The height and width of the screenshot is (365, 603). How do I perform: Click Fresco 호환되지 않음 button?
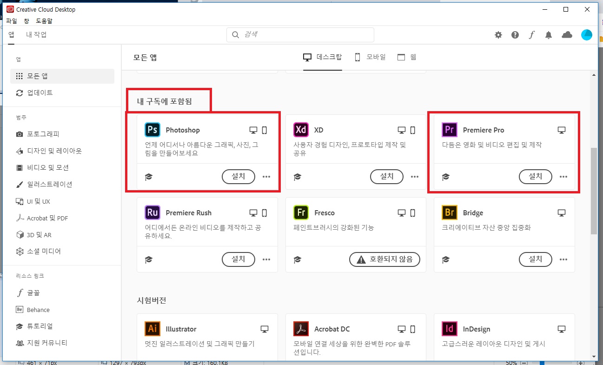coord(384,259)
